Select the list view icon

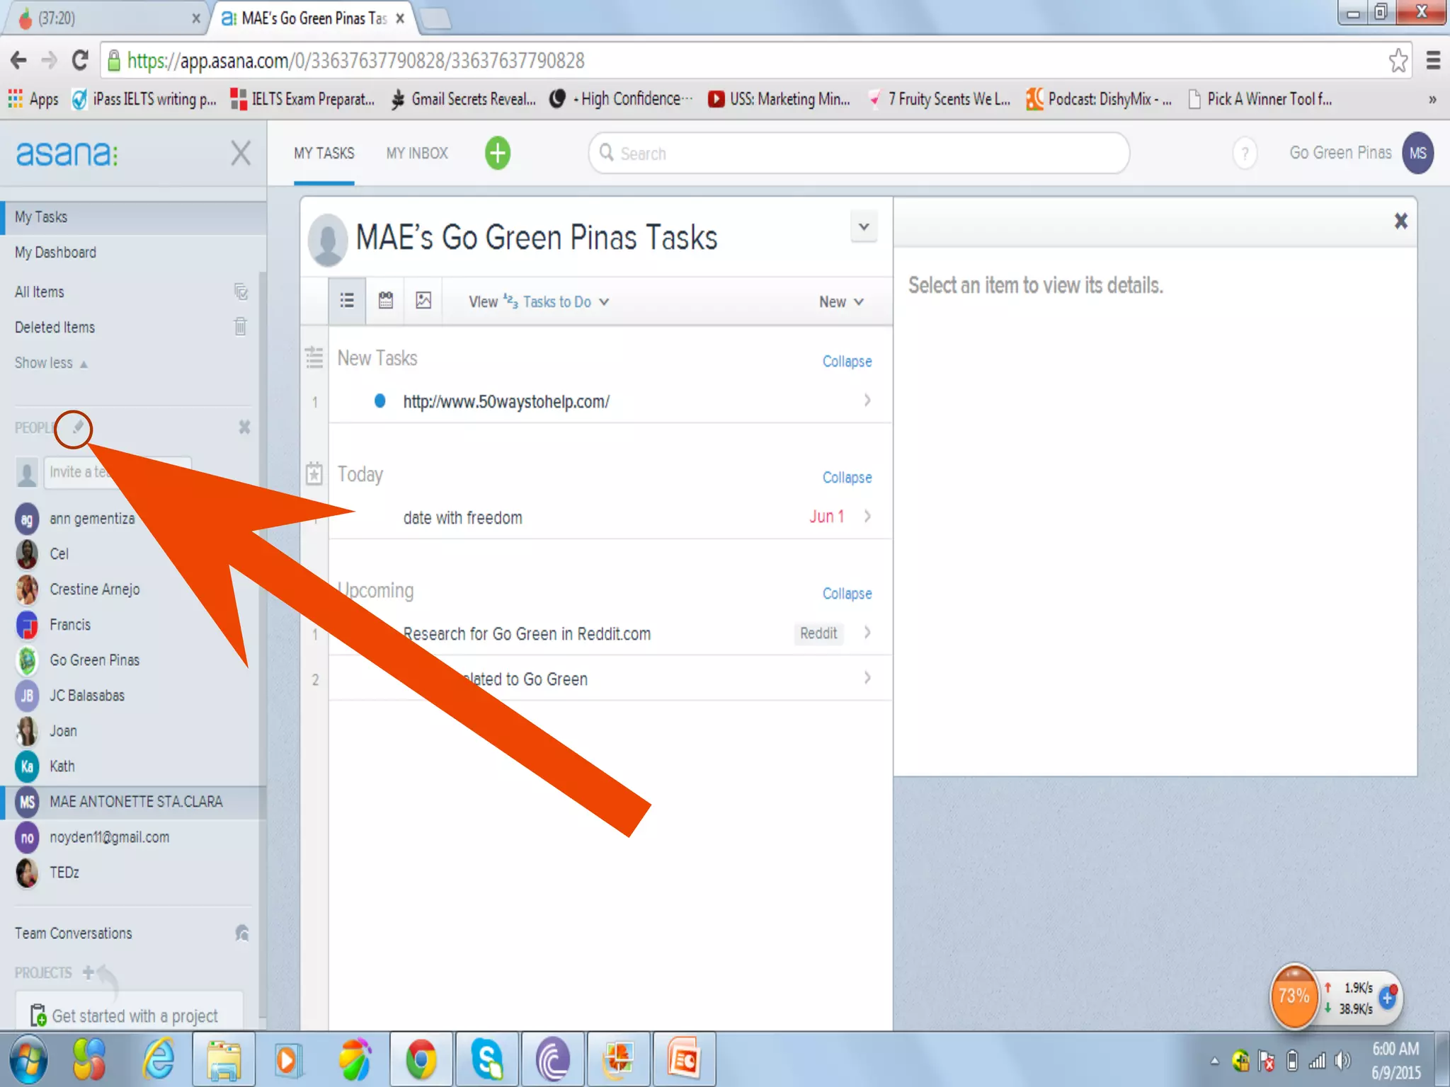(x=347, y=301)
